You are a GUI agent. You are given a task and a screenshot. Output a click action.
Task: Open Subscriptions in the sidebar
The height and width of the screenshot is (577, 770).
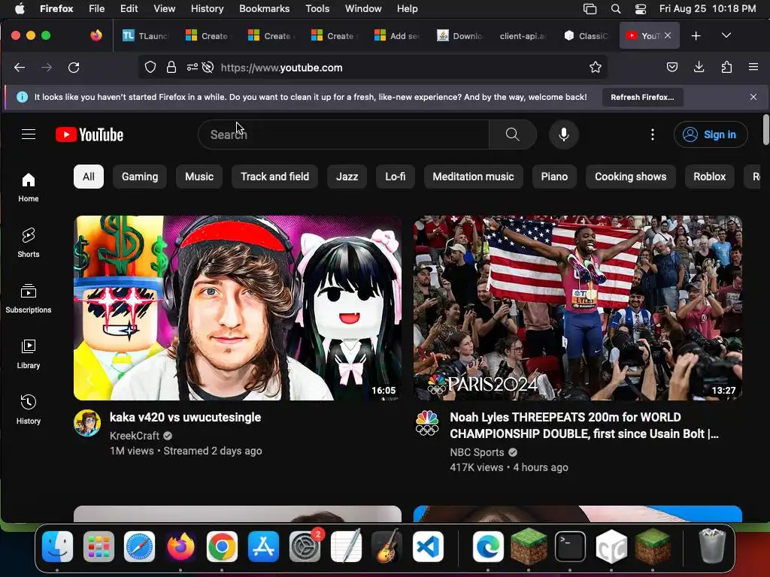coord(29,298)
